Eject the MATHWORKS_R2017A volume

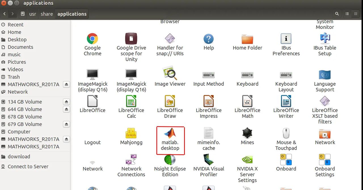[x=66, y=84]
